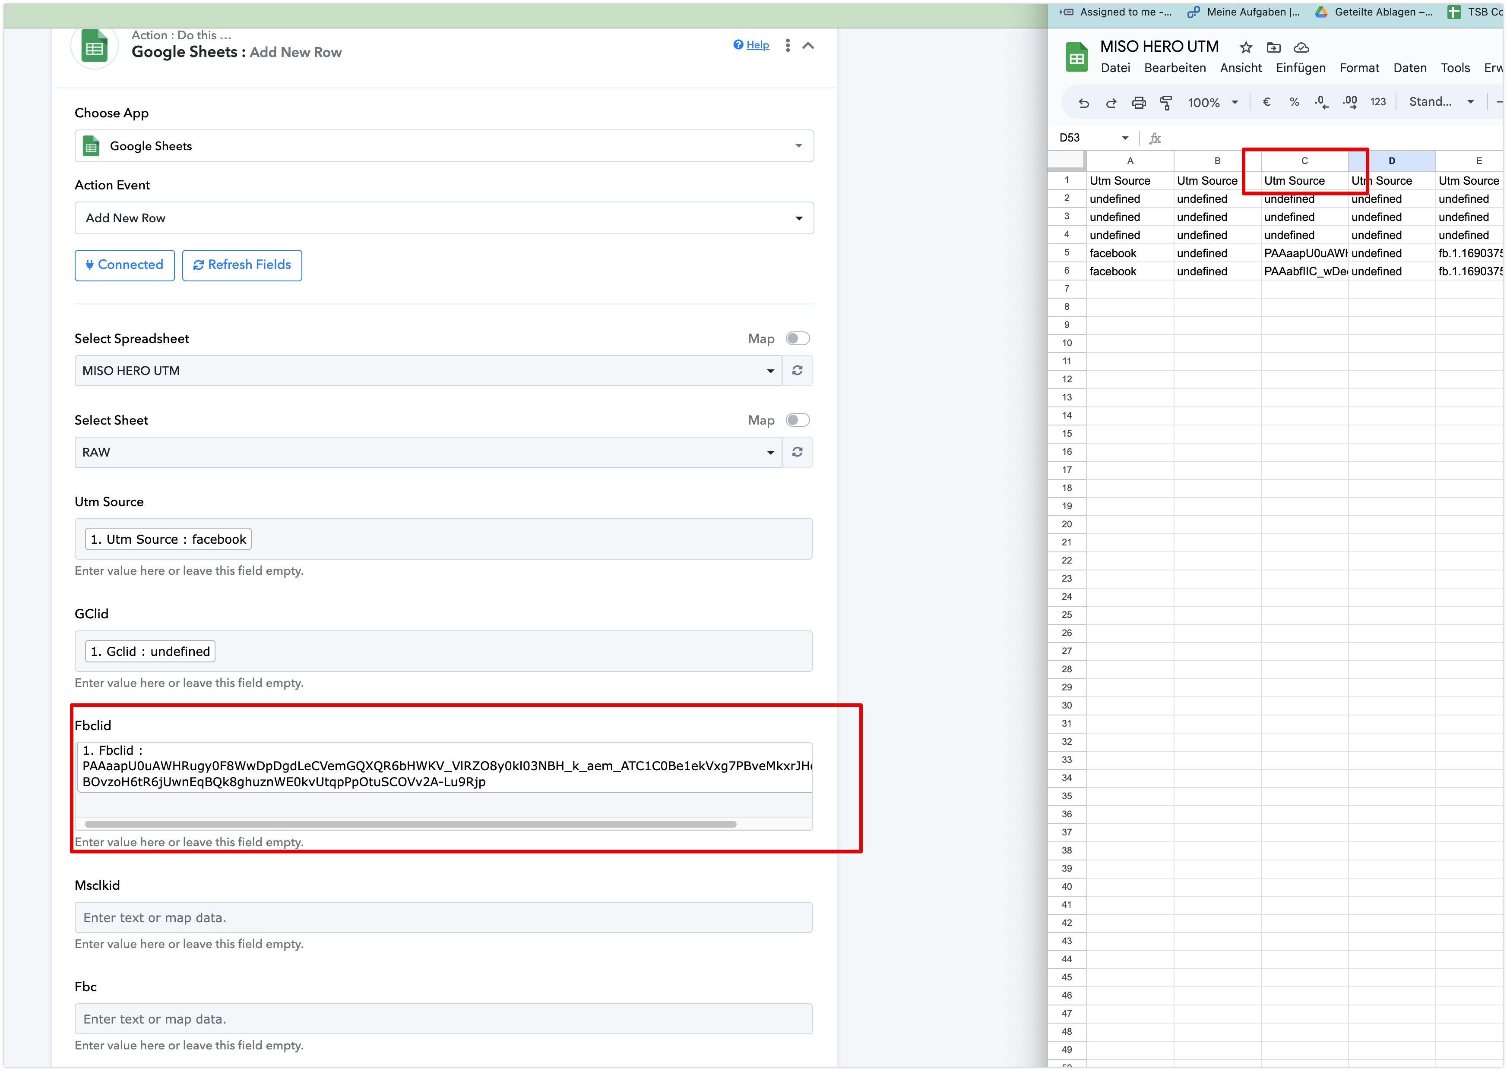Click the Move to folder icon
Screen dimensions: 1507x1071
pos(1273,47)
